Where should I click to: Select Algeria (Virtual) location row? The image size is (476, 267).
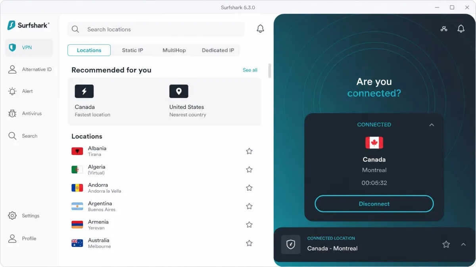tap(162, 170)
